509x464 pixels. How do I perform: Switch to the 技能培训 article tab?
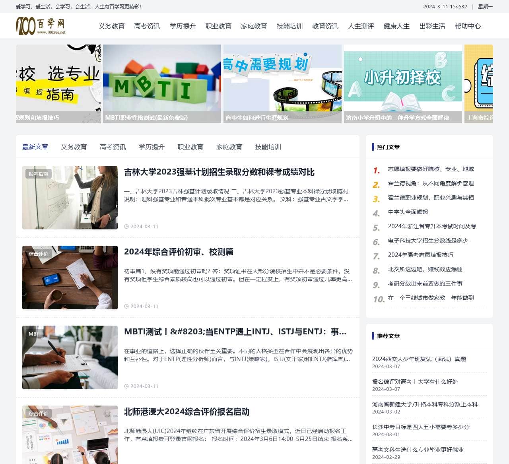tap(268, 147)
